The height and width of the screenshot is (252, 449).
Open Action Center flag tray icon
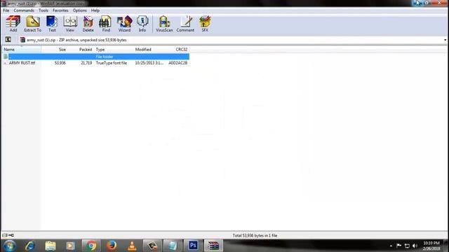click(398, 246)
